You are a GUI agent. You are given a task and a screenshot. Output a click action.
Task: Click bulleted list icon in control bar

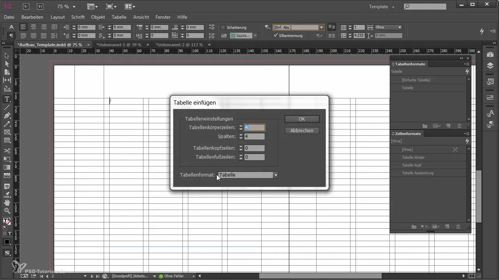point(212,27)
